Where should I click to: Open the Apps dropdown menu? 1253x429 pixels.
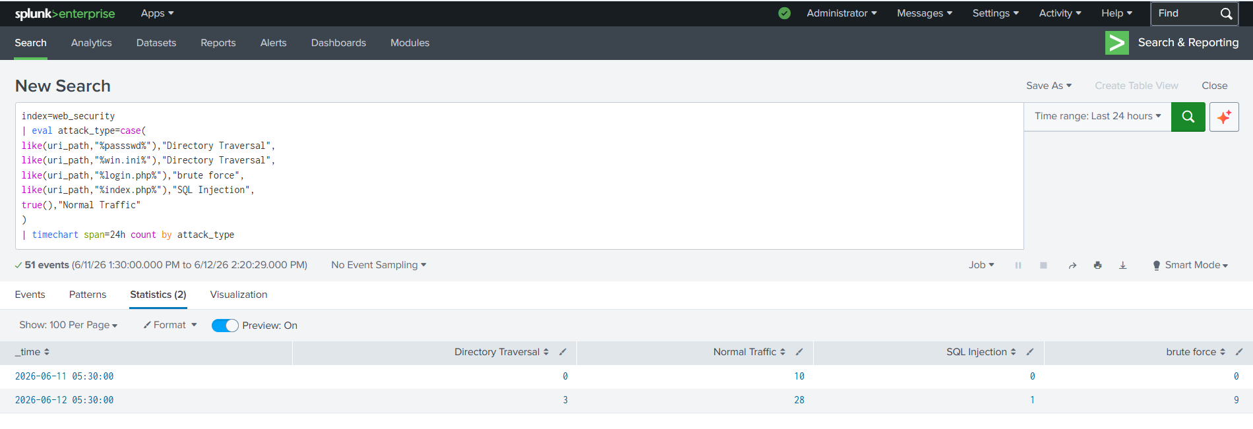pyautogui.click(x=157, y=13)
